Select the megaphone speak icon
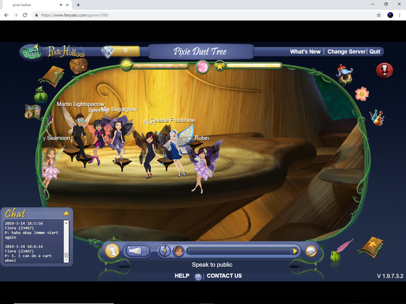 coord(138,251)
